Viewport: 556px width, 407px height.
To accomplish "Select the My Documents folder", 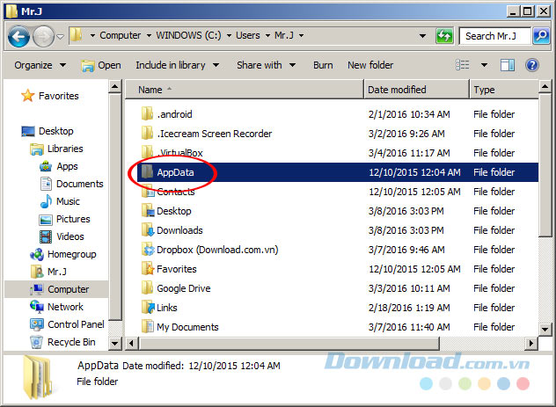I will click(x=179, y=327).
